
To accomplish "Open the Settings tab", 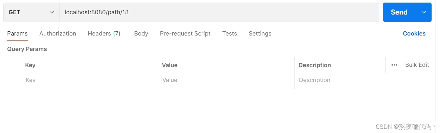I will click(260, 34).
